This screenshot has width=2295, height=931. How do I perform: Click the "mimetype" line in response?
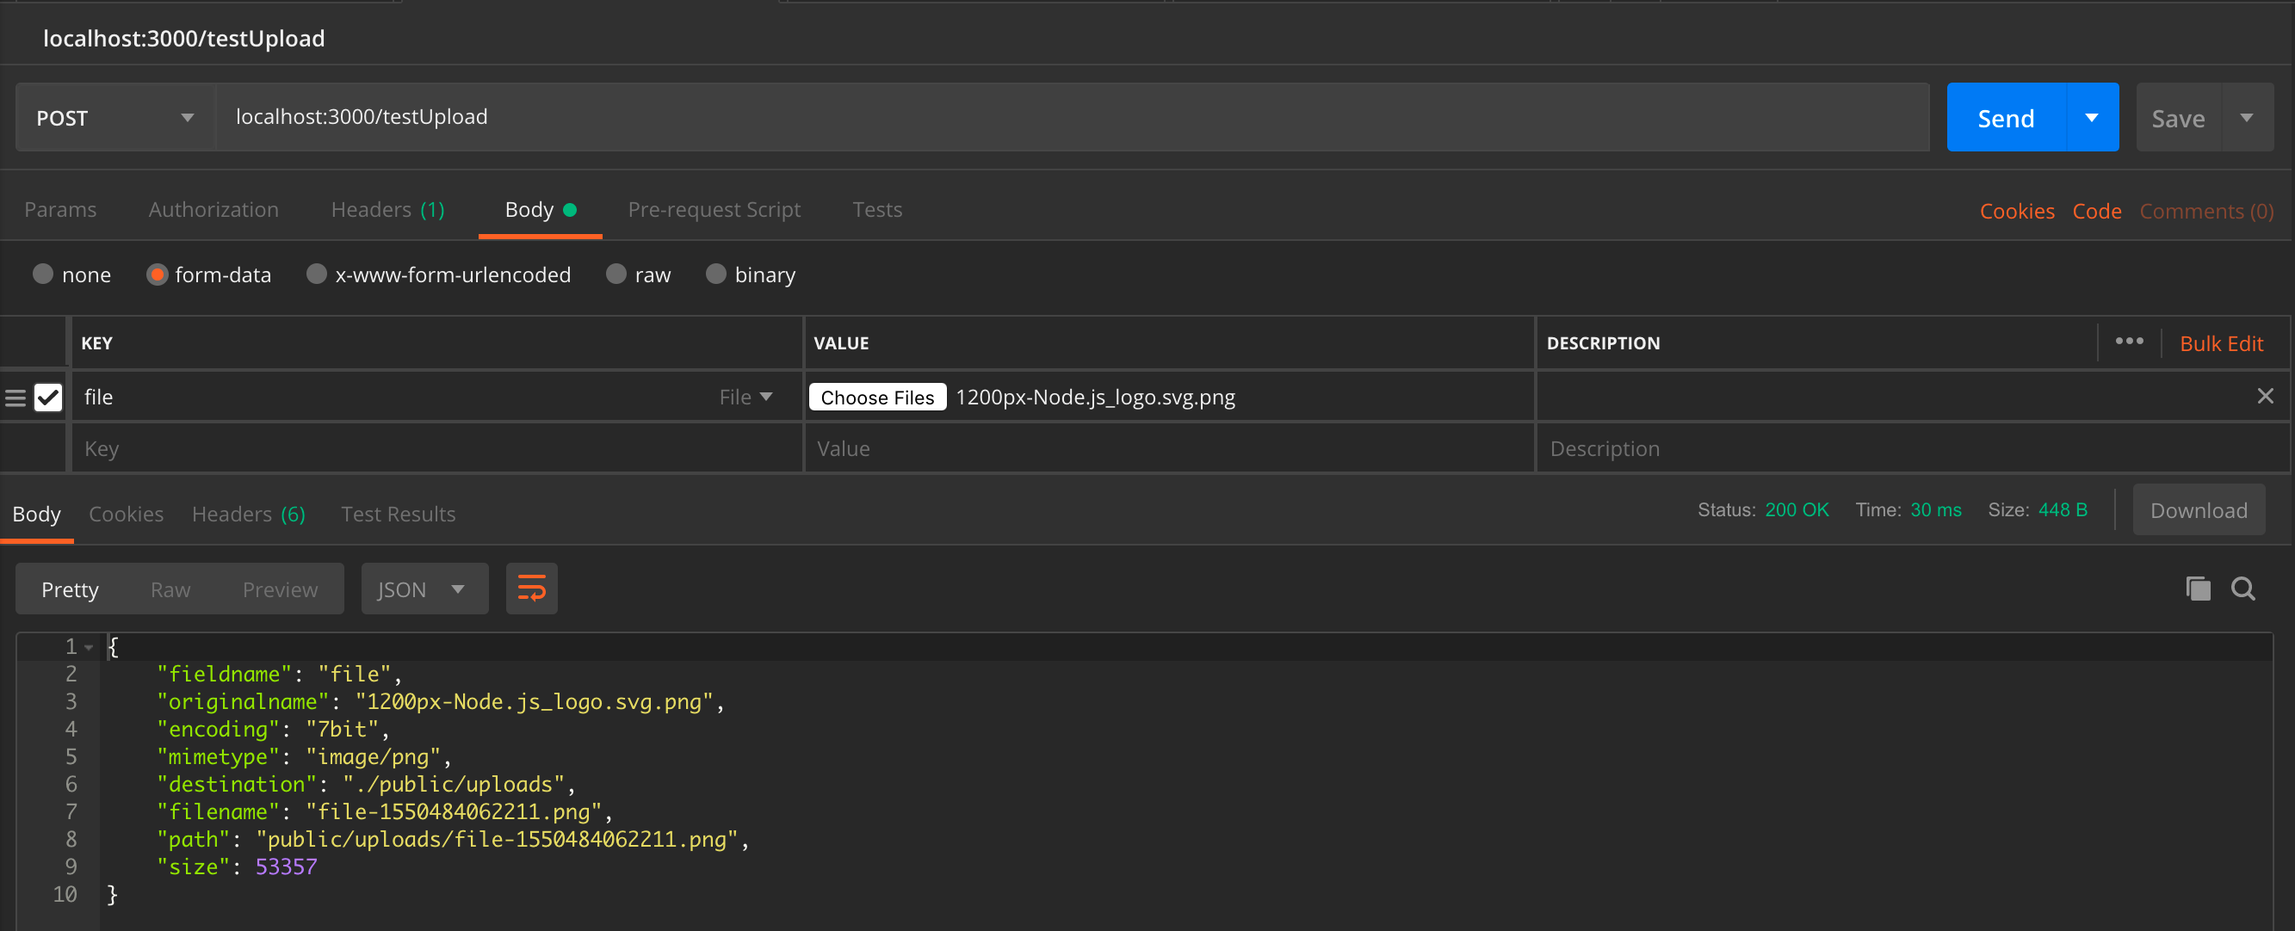click(305, 756)
